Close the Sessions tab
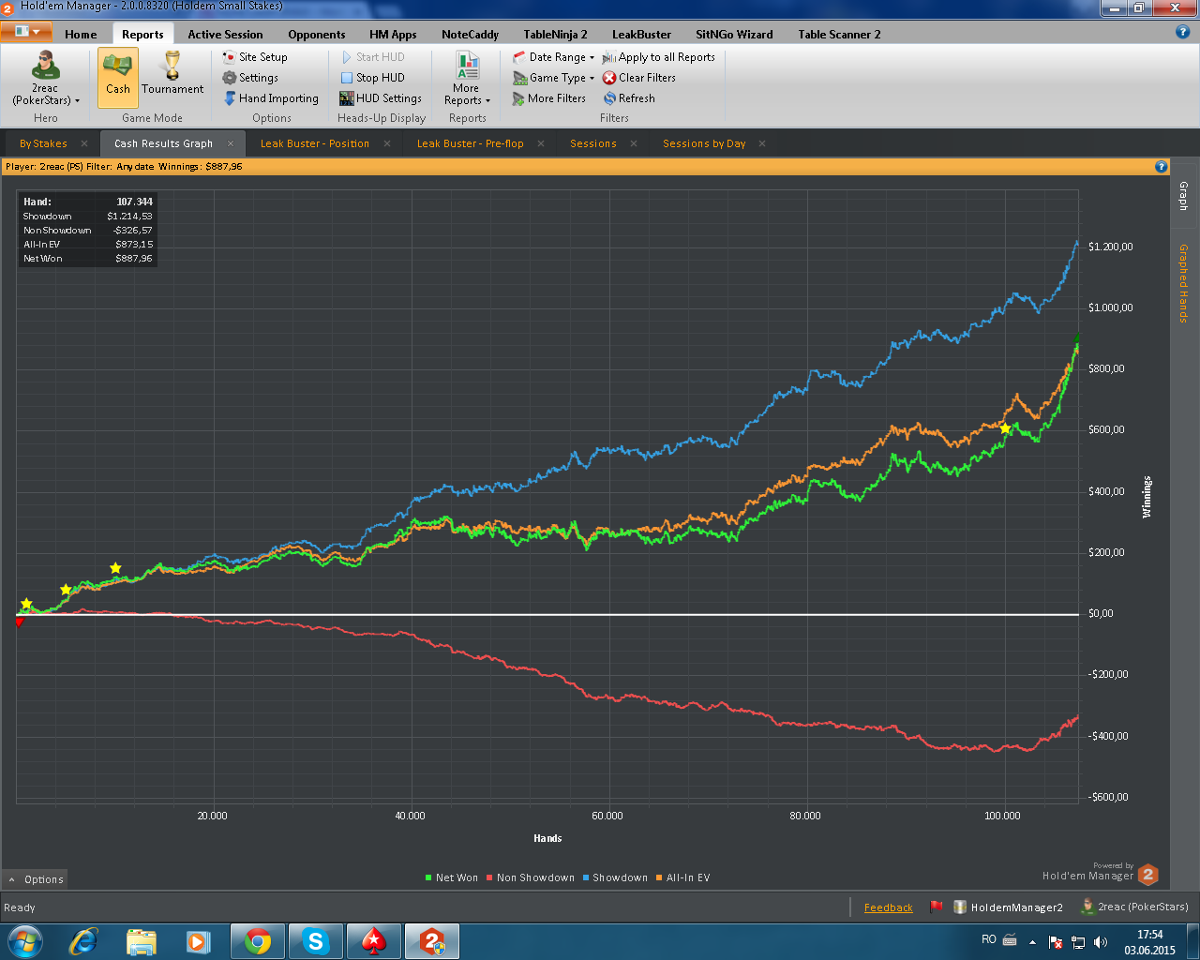The width and height of the screenshot is (1200, 960). 634,143
